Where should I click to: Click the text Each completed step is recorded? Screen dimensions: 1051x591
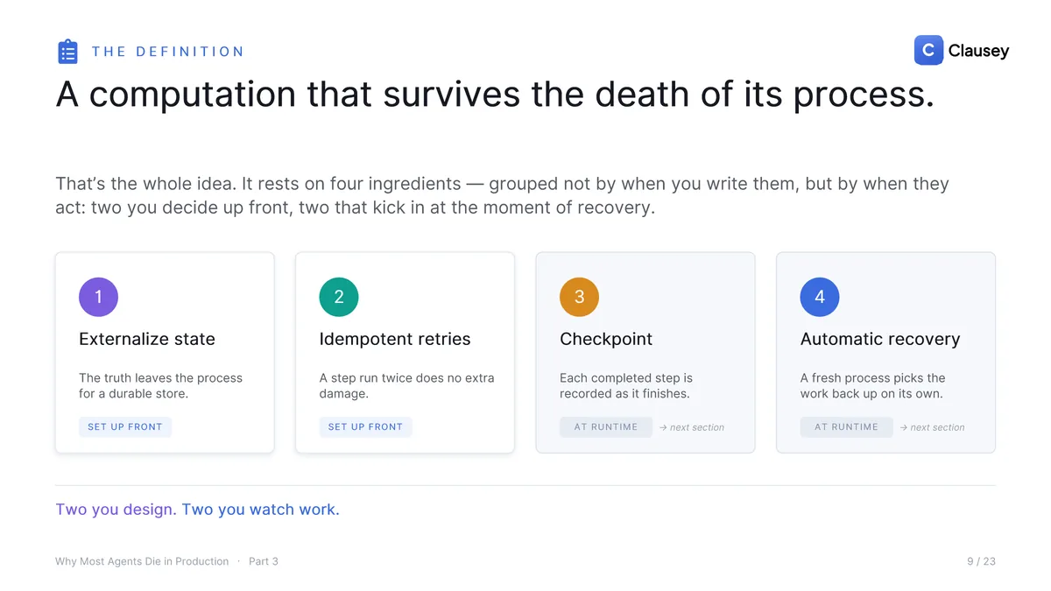pos(626,386)
